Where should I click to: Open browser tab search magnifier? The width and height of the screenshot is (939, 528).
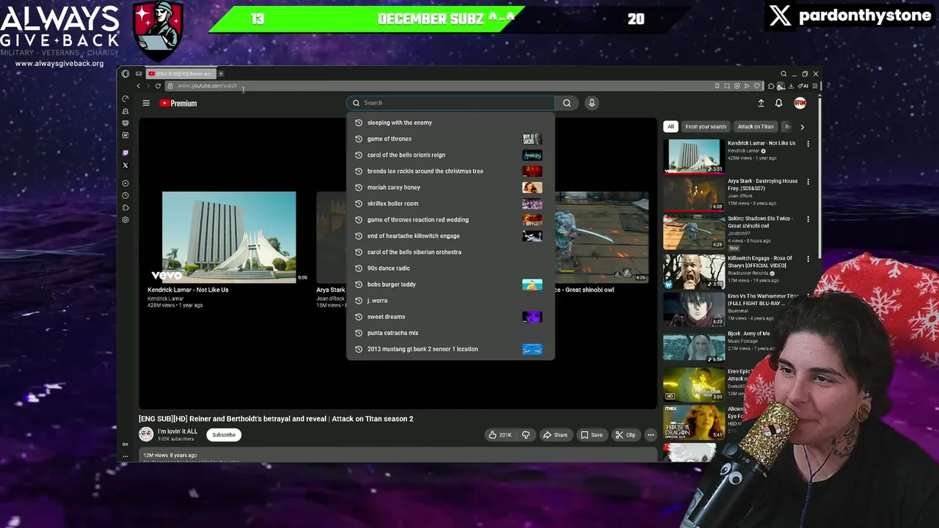pos(783,73)
